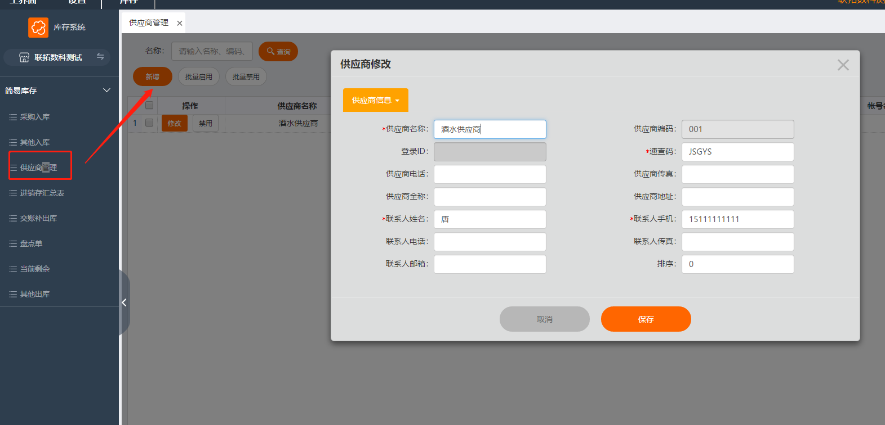Click the list icon beside 当前剩余
This screenshot has height=425, width=885.
tap(13, 269)
